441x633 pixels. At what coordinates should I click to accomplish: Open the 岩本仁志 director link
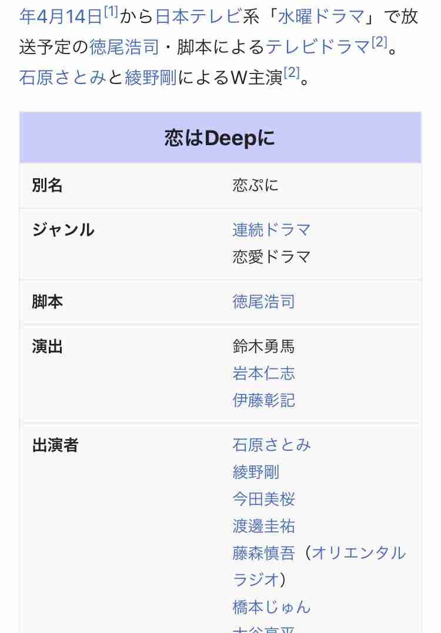click(263, 373)
